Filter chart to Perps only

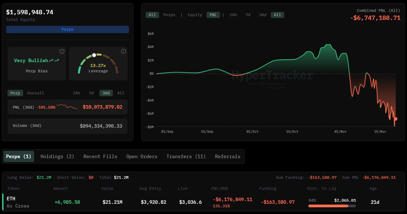pos(169,15)
